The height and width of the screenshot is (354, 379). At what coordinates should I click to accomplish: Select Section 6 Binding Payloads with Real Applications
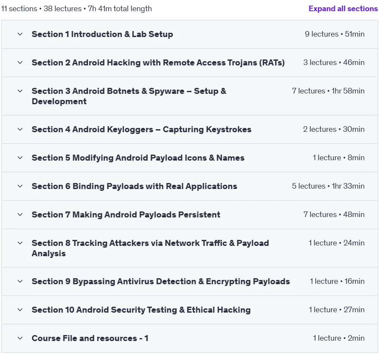tap(134, 186)
